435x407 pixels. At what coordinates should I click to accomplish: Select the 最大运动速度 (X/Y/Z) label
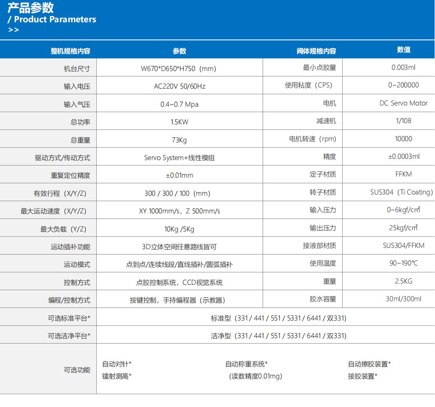coord(53,211)
